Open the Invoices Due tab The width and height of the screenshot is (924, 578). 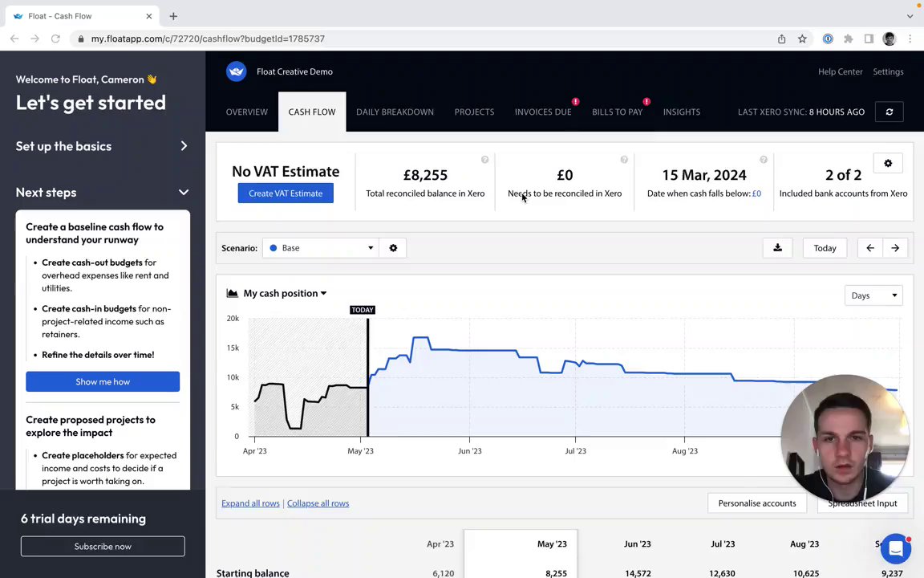543,112
